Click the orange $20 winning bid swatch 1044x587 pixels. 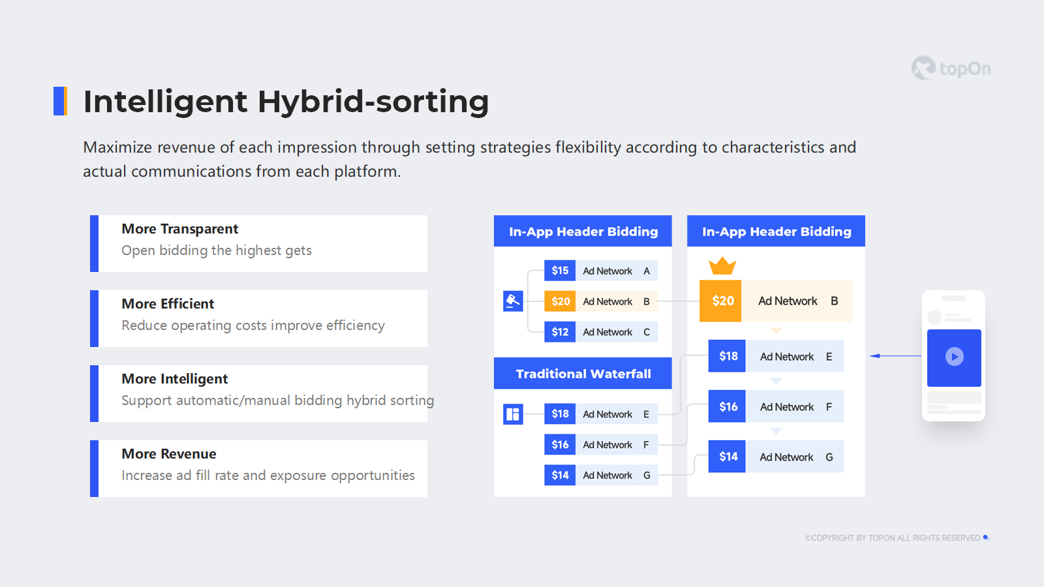720,301
